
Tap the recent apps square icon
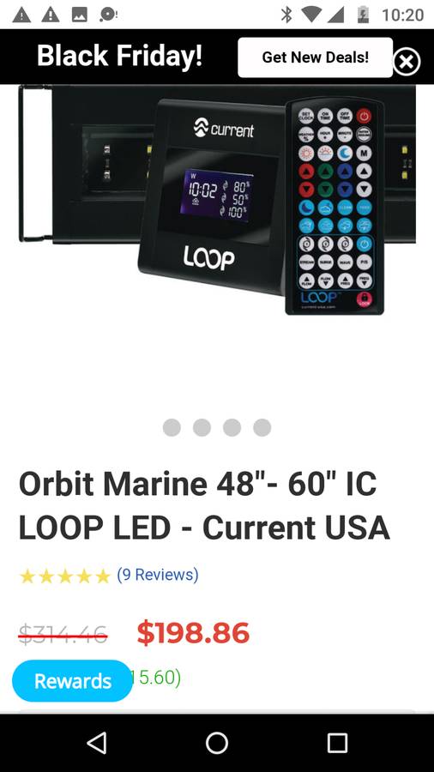(337, 743)
